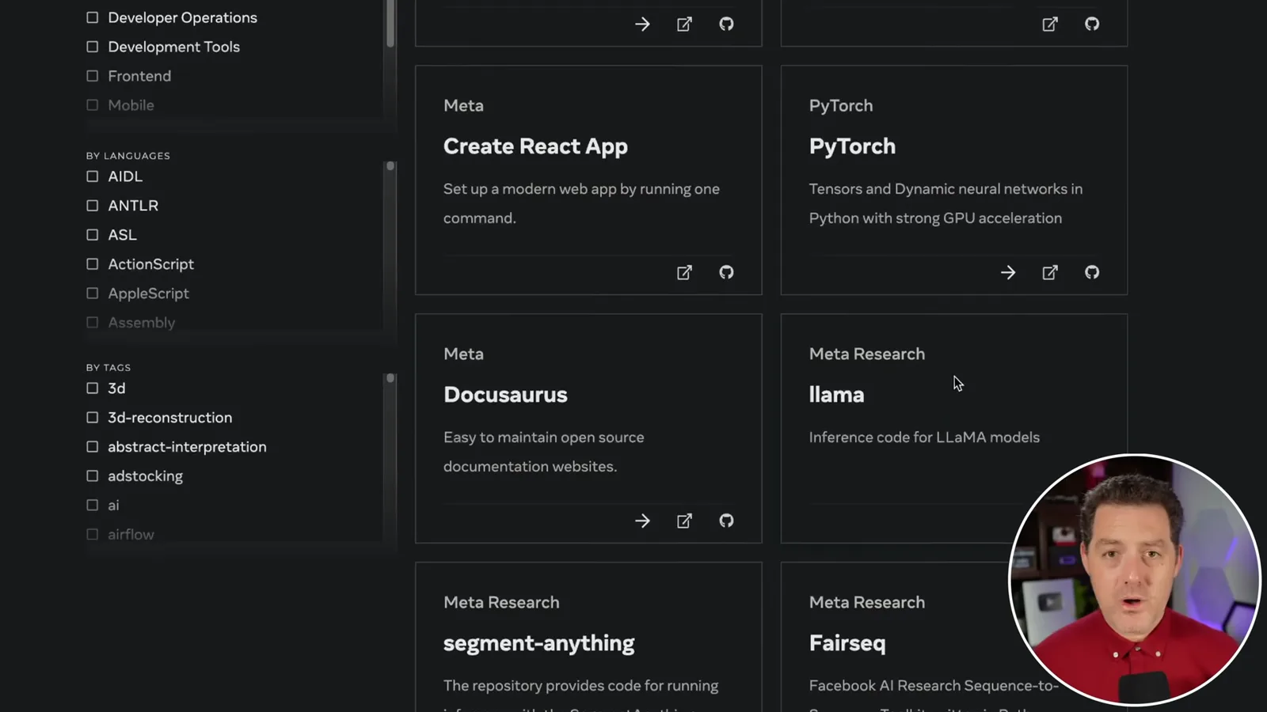Check the Development Tools checkbox
The width and height of the screenshot is (1267, 712).
point(93,47)
